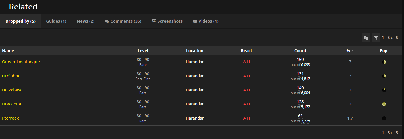Screen dimensions: 404x139
Task: Click the 3,725 out-of count value
Action: [x=306, y=121]
